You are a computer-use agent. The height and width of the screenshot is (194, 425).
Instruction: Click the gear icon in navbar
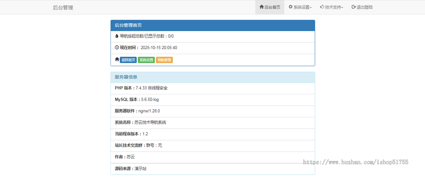point(291,7)
